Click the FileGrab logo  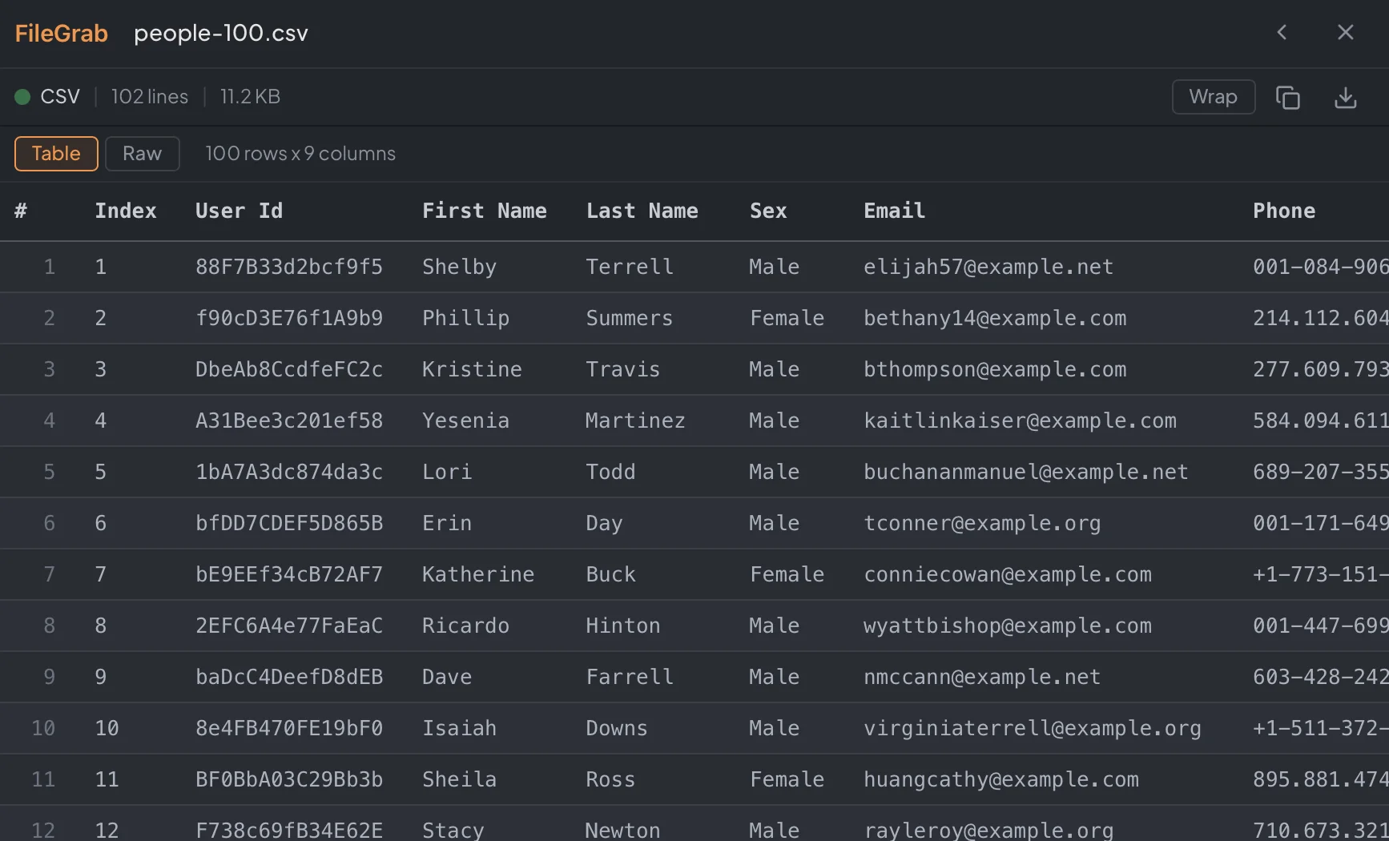[x=61, y=33]
